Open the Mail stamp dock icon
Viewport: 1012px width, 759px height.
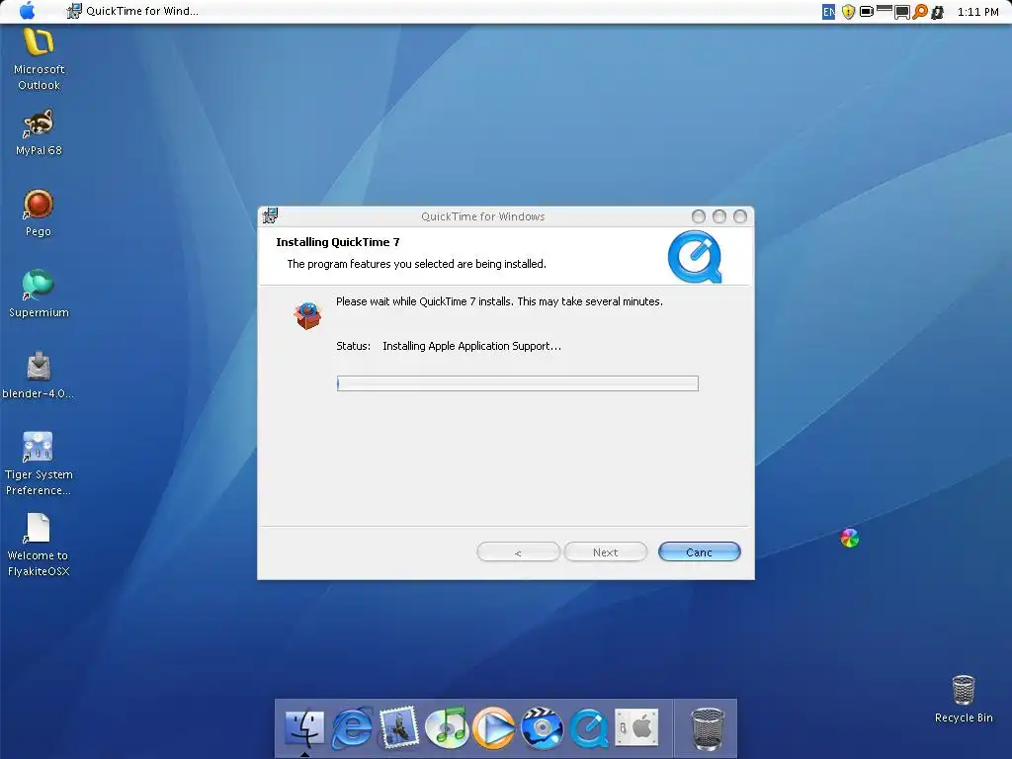[x=399, y=728]
